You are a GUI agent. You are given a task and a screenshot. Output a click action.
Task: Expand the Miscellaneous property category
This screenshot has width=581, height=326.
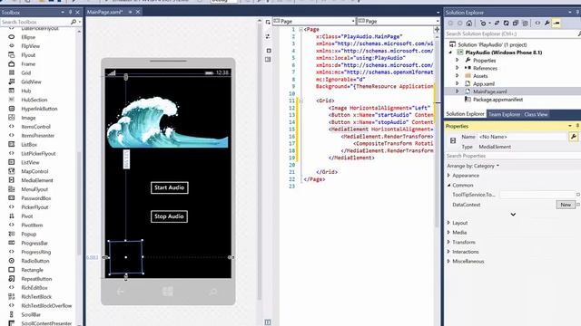(x=448, y=262)
